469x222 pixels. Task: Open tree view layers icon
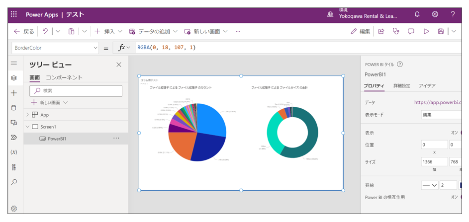[x=14, y=78]
